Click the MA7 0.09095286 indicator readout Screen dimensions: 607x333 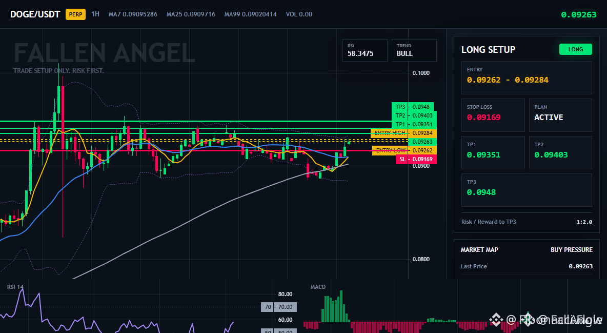(x=133, y=14)
